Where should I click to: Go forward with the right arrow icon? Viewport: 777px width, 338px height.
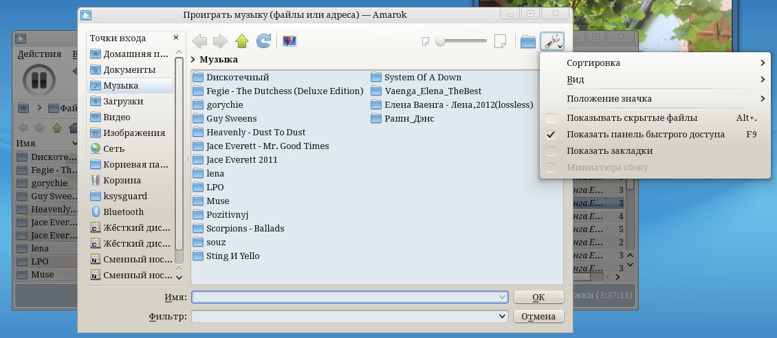[x=220, y=41]
